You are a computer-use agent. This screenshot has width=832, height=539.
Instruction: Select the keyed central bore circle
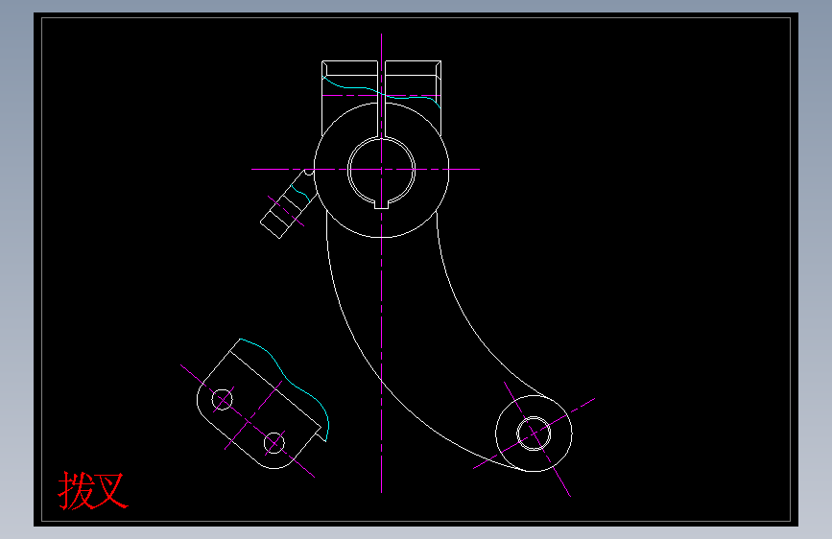click(381, 173)
